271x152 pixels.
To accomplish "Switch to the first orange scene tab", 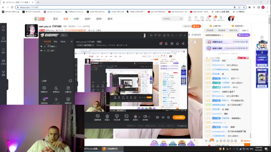I will pos(47,42).
